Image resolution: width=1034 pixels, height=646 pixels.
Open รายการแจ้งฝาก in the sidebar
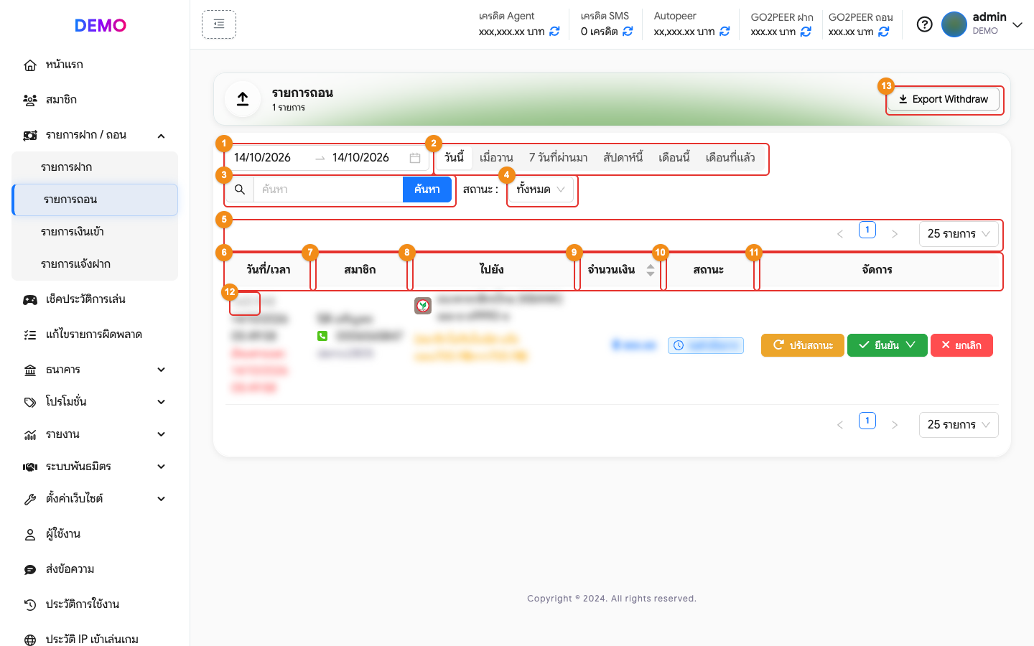click(95, 264)
